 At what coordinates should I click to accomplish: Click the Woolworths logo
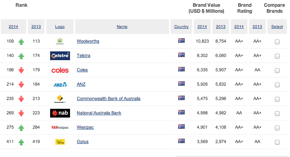coord(60,41)
